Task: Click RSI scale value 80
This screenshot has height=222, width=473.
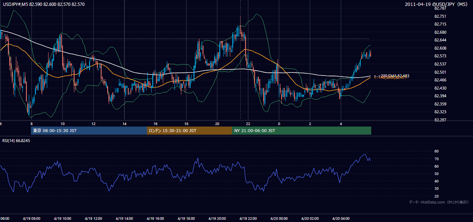Action: (x=436, y=151)
